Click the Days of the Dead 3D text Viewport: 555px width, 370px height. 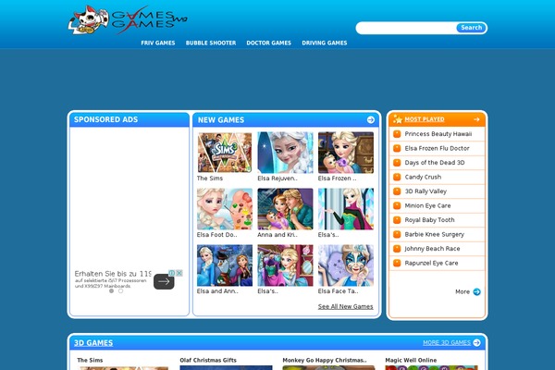tap(435, 163)
